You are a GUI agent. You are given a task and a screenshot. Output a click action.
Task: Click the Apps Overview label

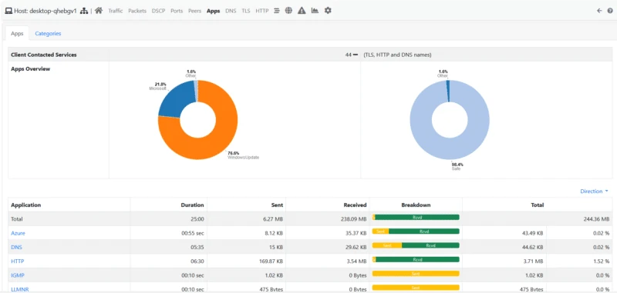pyautogui.click(x=30, y=69)
